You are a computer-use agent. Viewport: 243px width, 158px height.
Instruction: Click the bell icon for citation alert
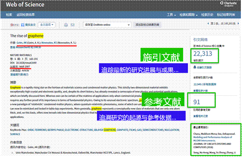(x=195, y=67)
